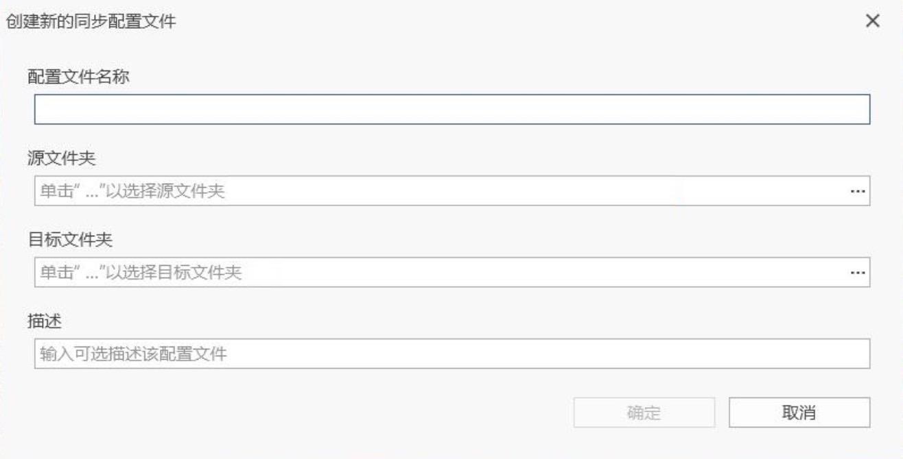Focus the 目标文件夹 path field
903x459 pixels.
pos(439,273)
